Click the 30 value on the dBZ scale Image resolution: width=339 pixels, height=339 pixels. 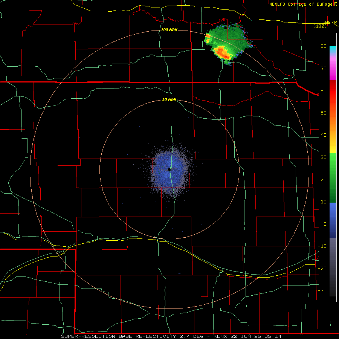324,157
